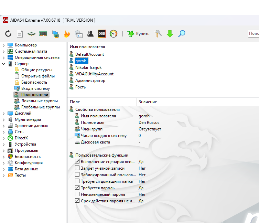
Task: Toggle Выполнение сценария входа checkbox
Action: pyautogui.click(x=77, y=161)
